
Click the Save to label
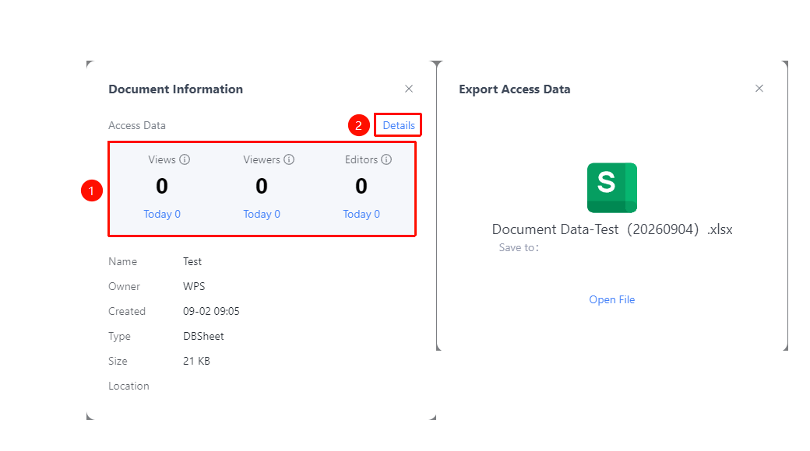pos(519,248)
